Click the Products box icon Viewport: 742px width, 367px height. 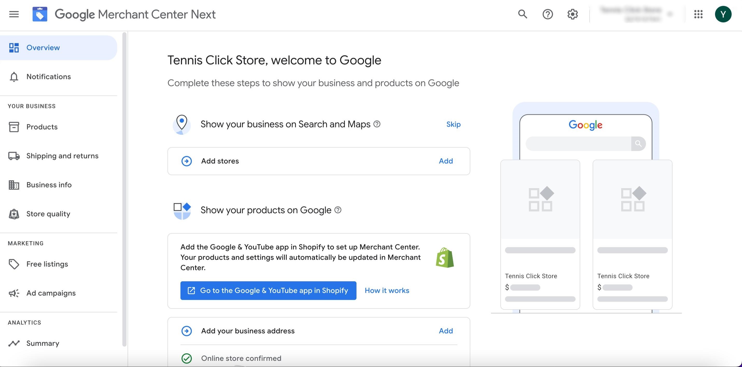[x=14, y=127]
